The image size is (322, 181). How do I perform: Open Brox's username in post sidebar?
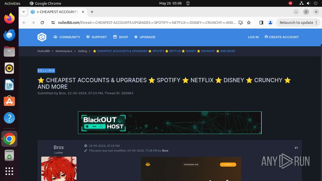coord(59,147)
